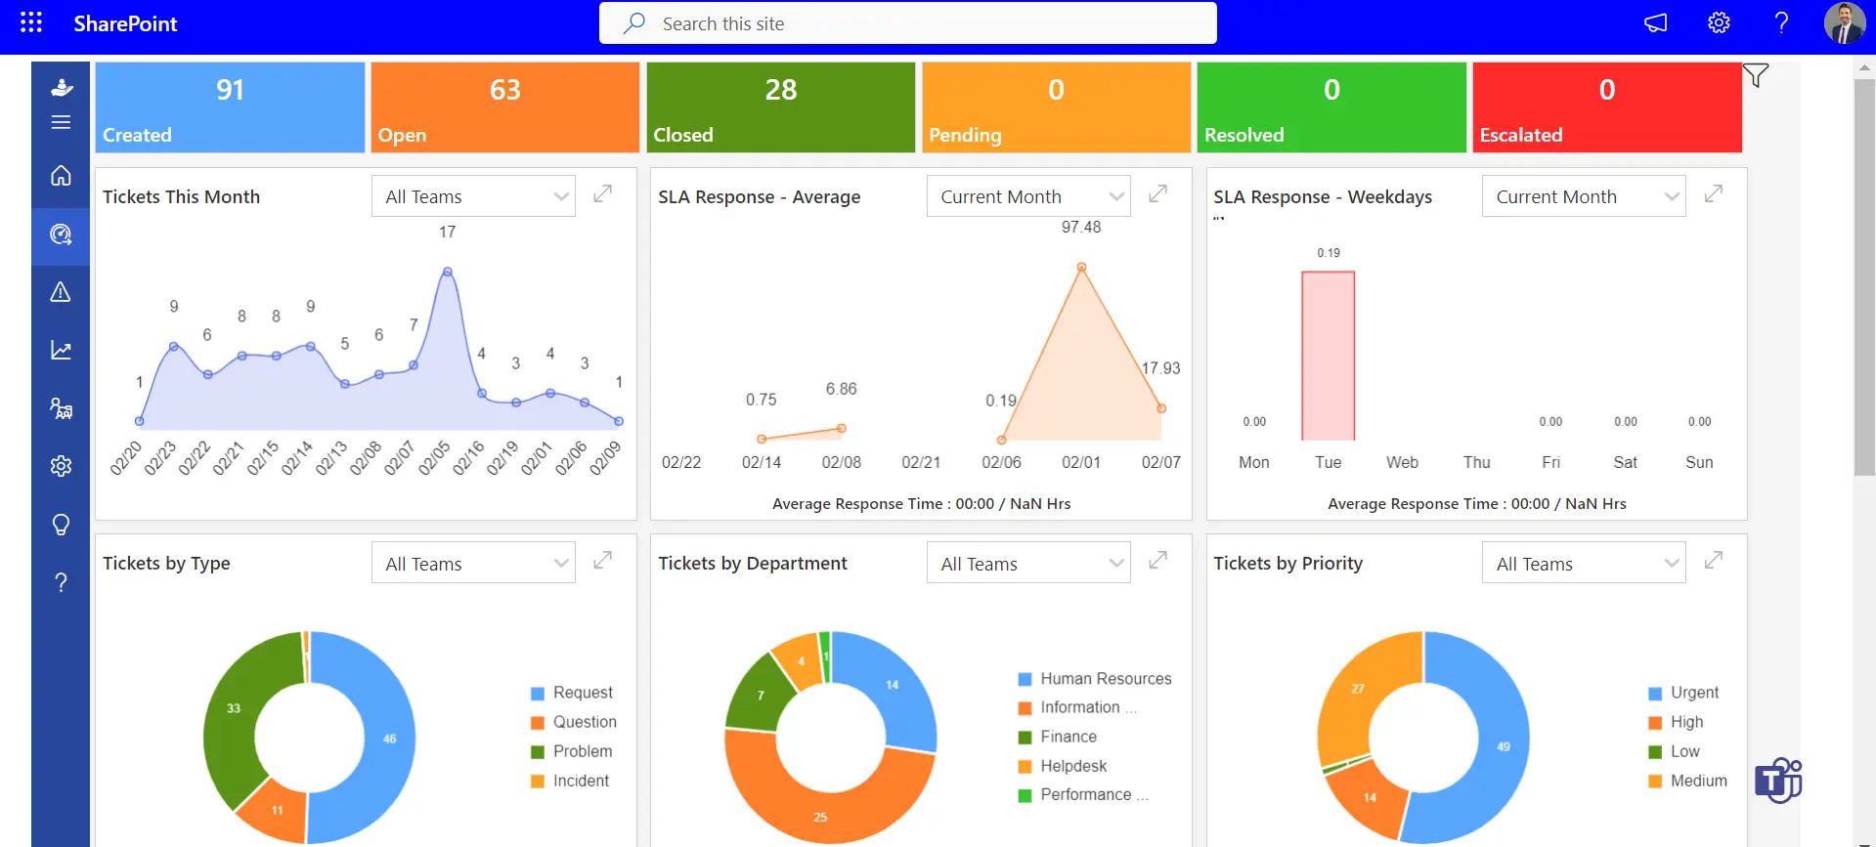Image resolution: width=1876 pixels, height=847 pixels.
Task: Toggle High legend in Tickets by Priority
Action: click(1676, 722)
